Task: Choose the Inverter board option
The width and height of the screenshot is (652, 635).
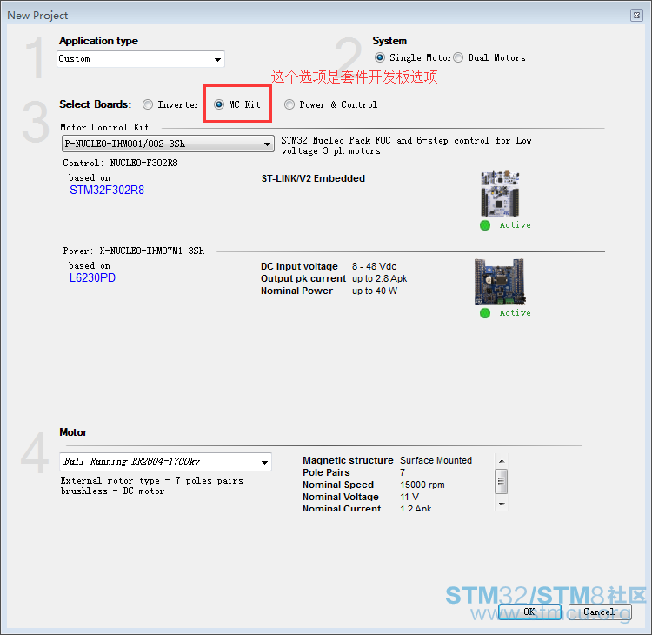Action: click(148, 104)
